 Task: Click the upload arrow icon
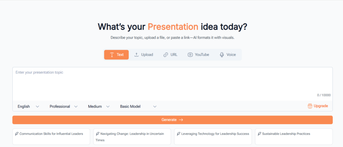pyautogui.click(x=136, y=55)
